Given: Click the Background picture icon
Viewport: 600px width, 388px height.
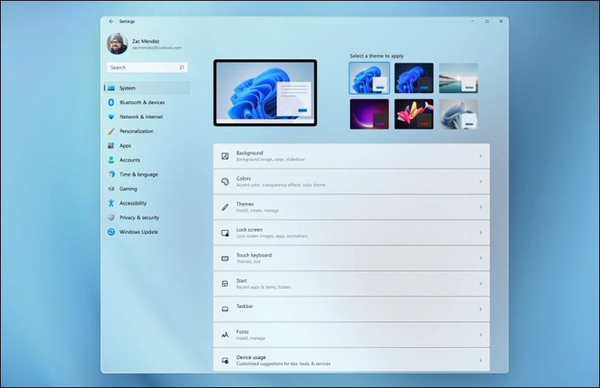Looking at the screenshot, I should click(225, 156).
